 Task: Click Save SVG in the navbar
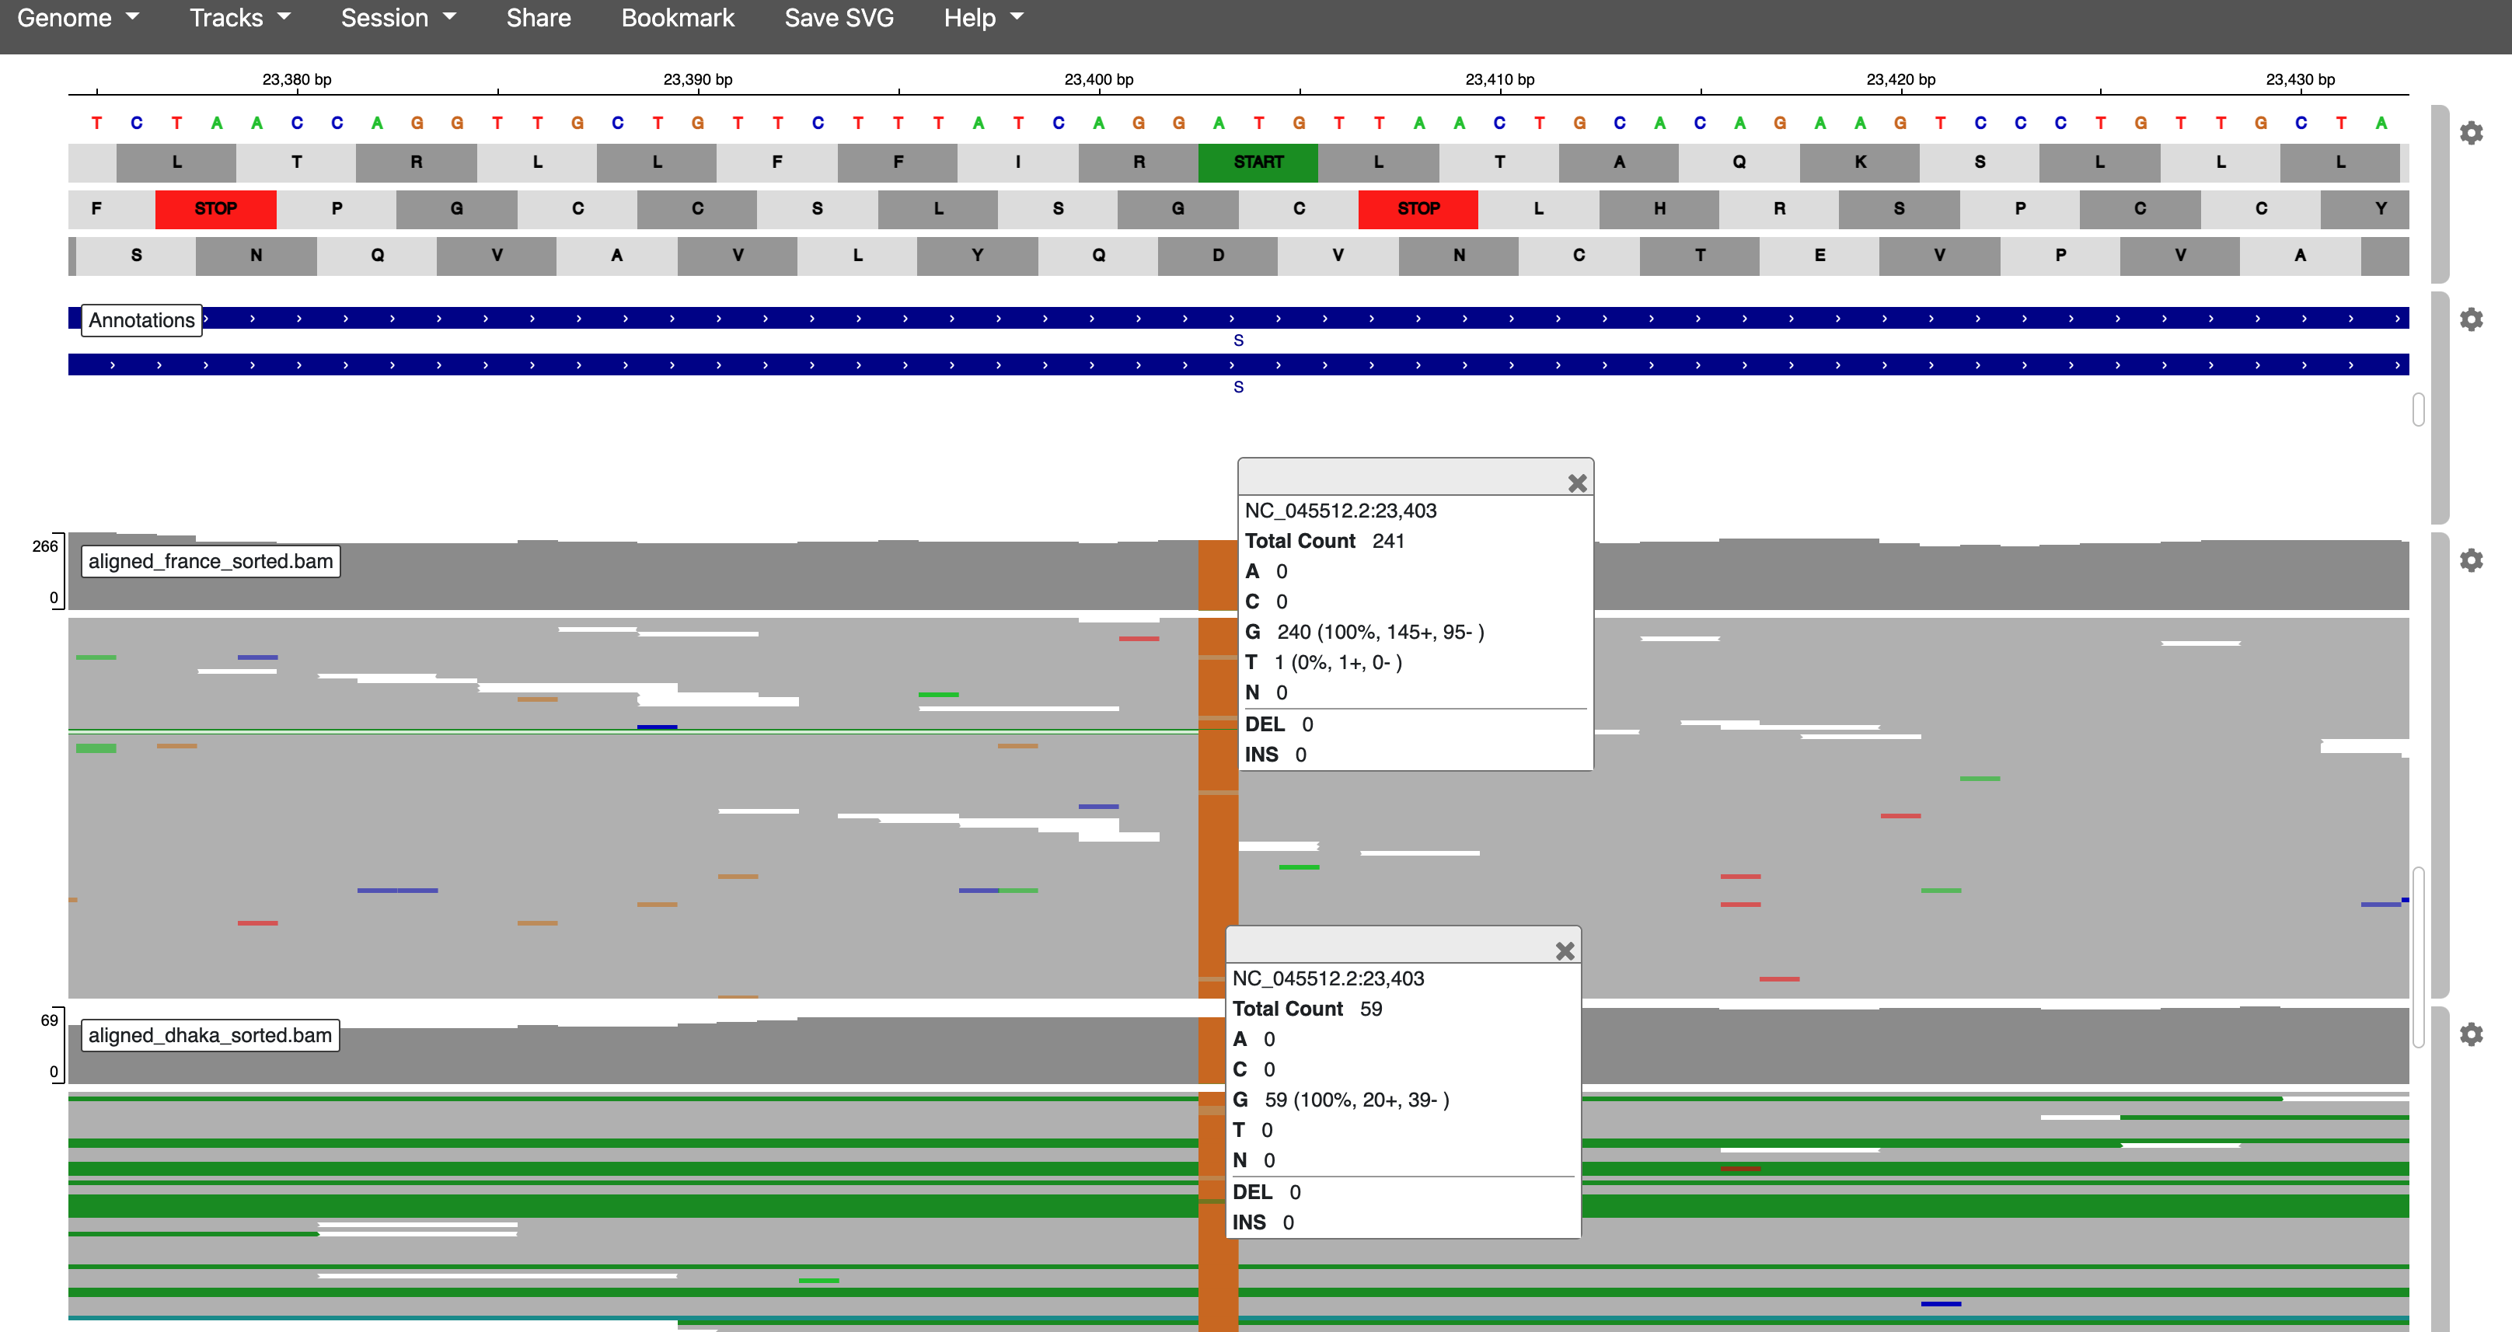[839, 18]
